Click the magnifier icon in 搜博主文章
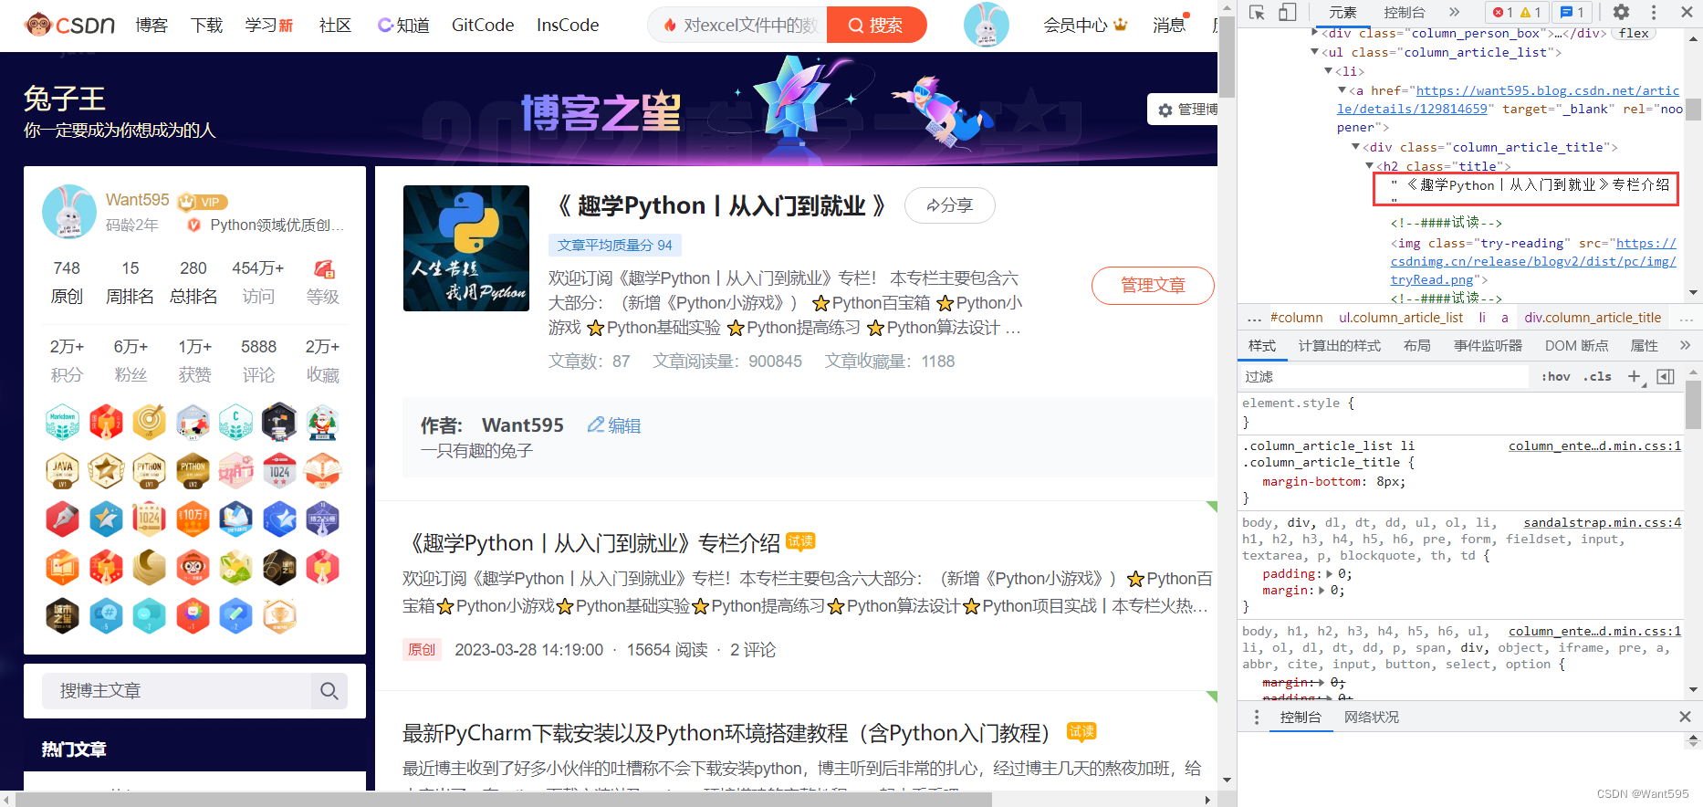 pyautogui.click(x=329, y=691)
